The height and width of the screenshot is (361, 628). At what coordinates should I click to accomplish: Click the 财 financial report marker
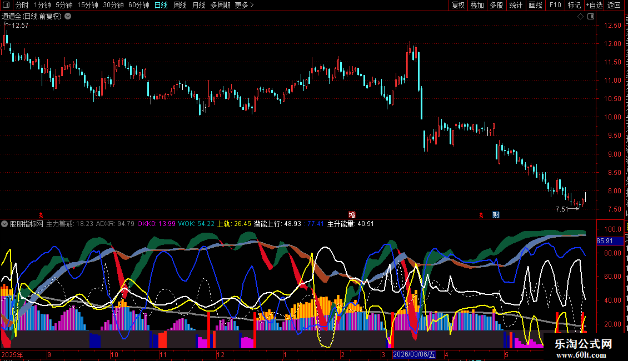pyautogui.click(x=496, y=215)
